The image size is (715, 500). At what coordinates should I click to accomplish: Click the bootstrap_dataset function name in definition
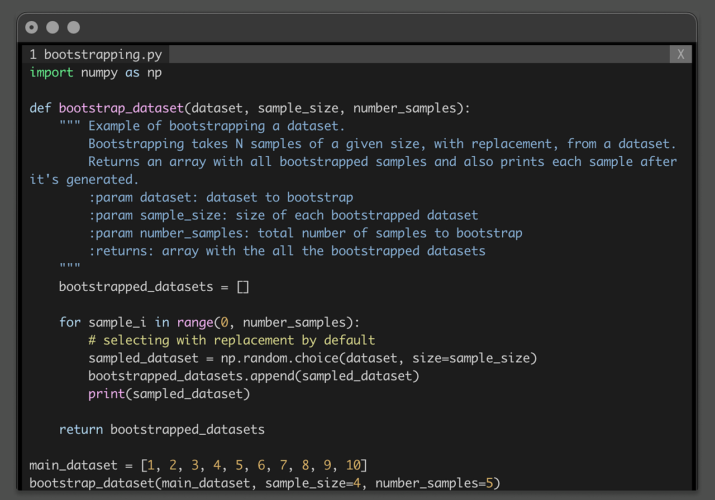[x=121, y=108]
